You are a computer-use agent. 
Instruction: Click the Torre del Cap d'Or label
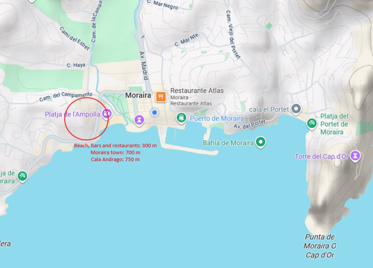click(x=321, y=156)
